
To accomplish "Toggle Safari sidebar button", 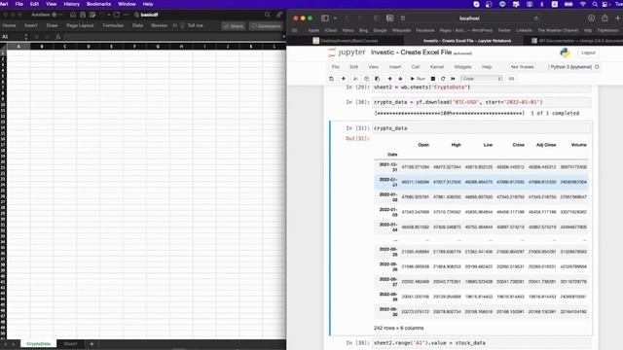I will click(325, 18).
